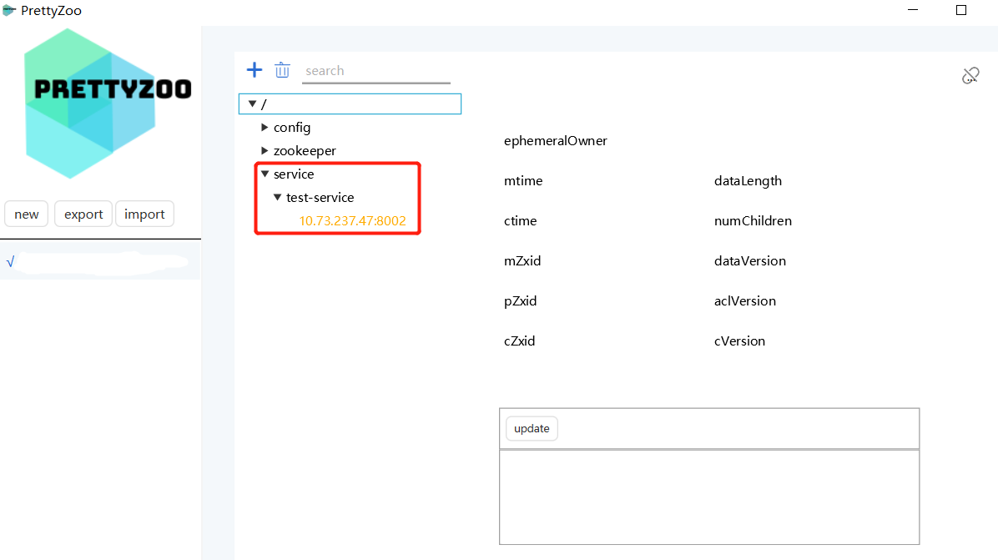The height and width of the screenshot is (560, 998).
Task: Focus the node search field
Action: (x=376, y=71)
